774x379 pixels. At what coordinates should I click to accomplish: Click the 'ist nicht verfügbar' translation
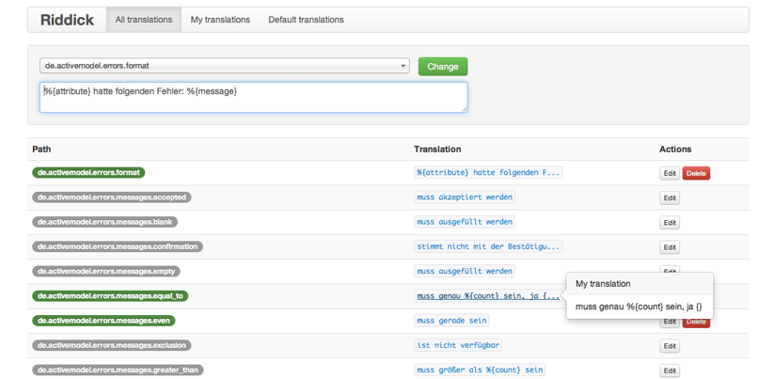(458, 345)
